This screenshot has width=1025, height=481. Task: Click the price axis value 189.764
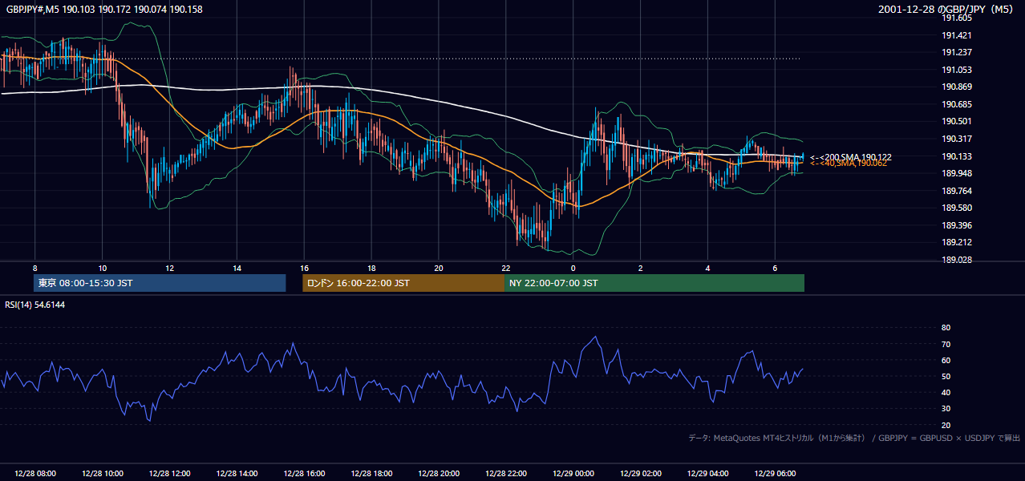[957, 191]
